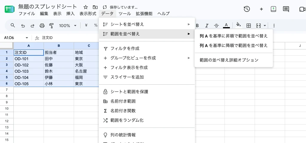Choose 名前付き関数
Screen dimensions: 306x143
tap(147, 111)
